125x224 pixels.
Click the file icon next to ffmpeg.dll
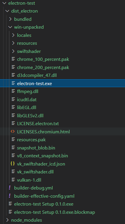pyautogui.click(x=13, y=91)
